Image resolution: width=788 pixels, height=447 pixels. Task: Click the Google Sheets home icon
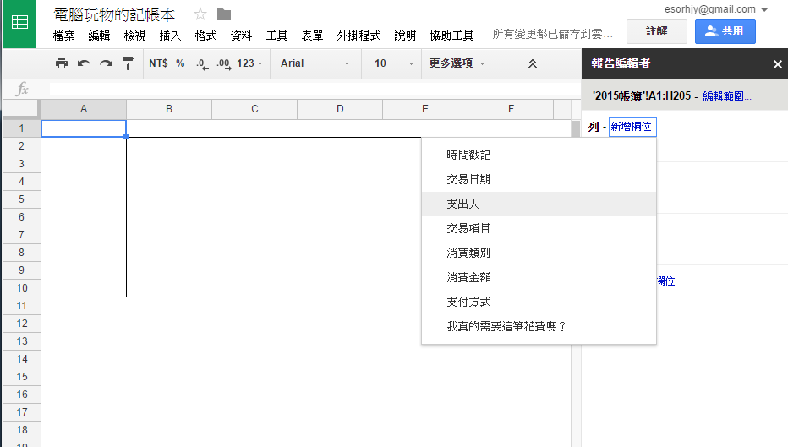tap(19, 24)
